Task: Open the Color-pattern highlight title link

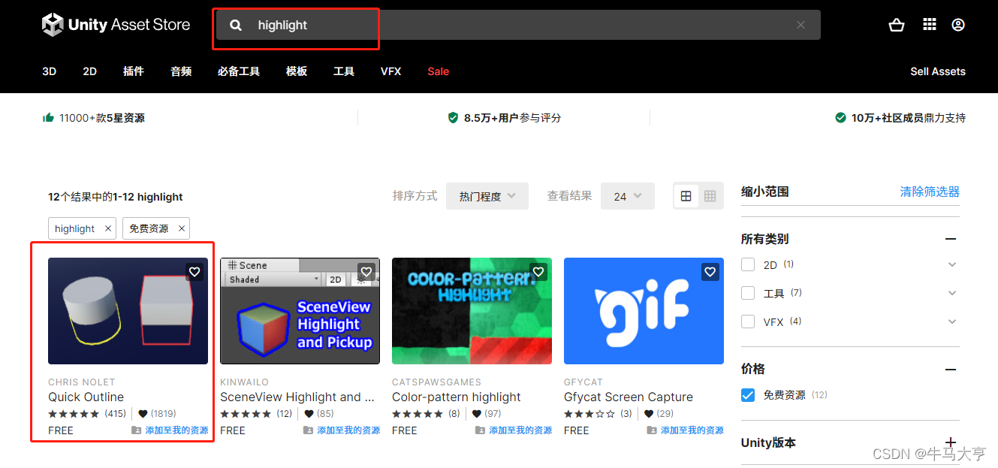Action: coord(457,397)
